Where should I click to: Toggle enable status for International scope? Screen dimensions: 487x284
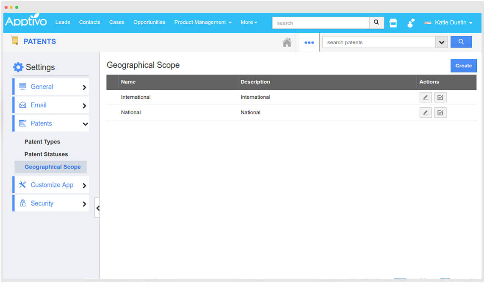click(440, 97)
